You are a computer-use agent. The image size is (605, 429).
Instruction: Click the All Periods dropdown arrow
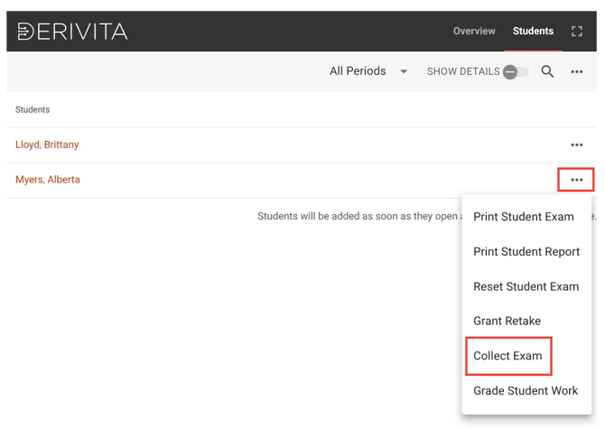coord(404,72)
